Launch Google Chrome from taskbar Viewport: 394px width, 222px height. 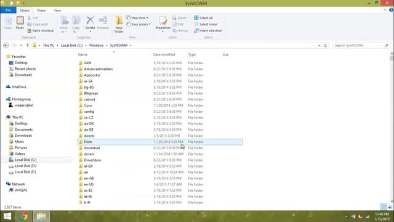24,216
